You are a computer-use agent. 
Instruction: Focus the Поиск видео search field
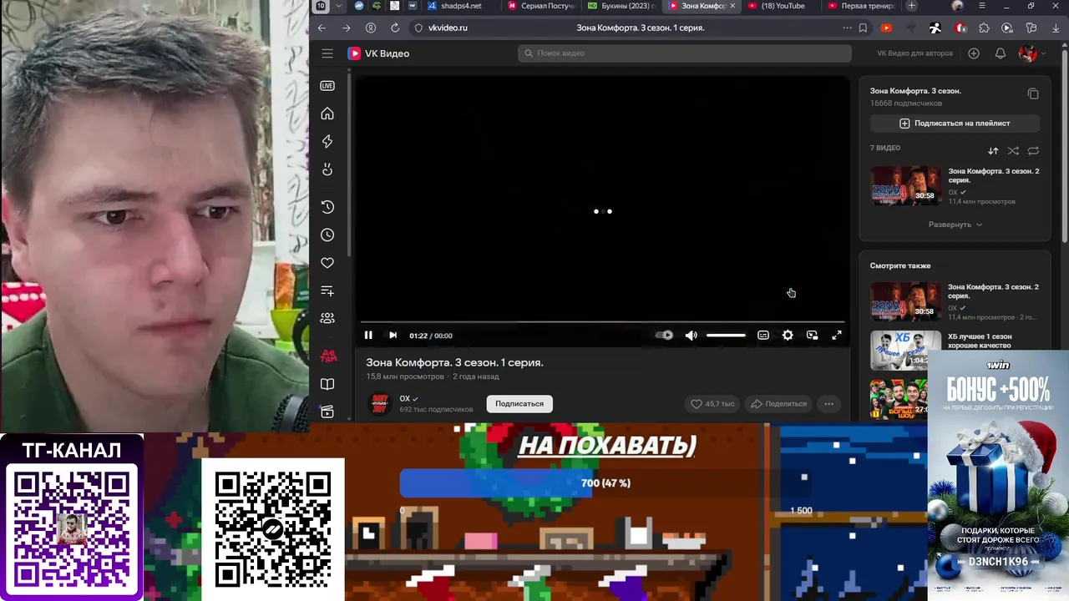coord(684,53)
